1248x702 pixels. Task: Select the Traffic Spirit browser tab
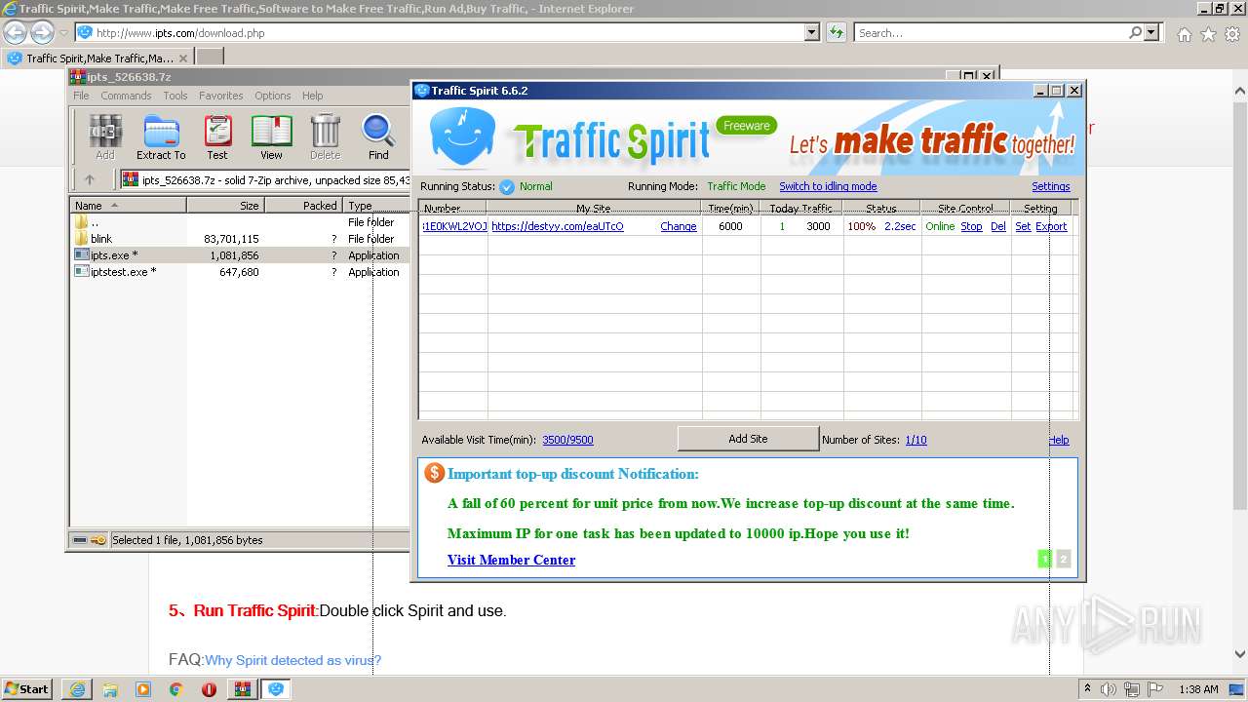pos(97,58)
